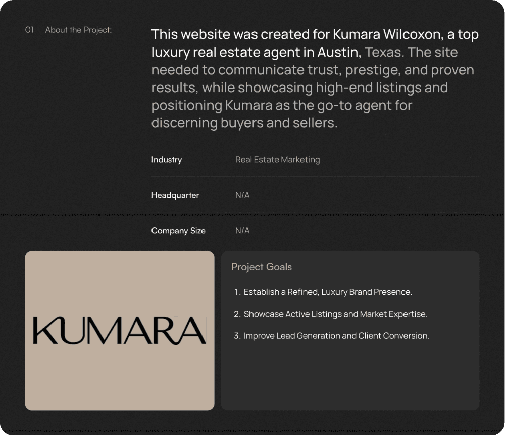Click the "Real Estate Marketing" value

tap(278, 160)
